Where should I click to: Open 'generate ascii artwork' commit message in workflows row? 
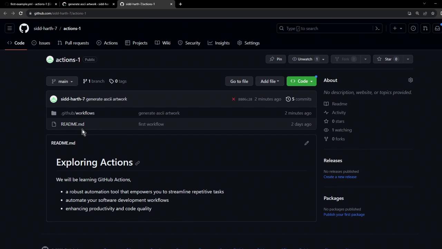click(x=159, y=113)
